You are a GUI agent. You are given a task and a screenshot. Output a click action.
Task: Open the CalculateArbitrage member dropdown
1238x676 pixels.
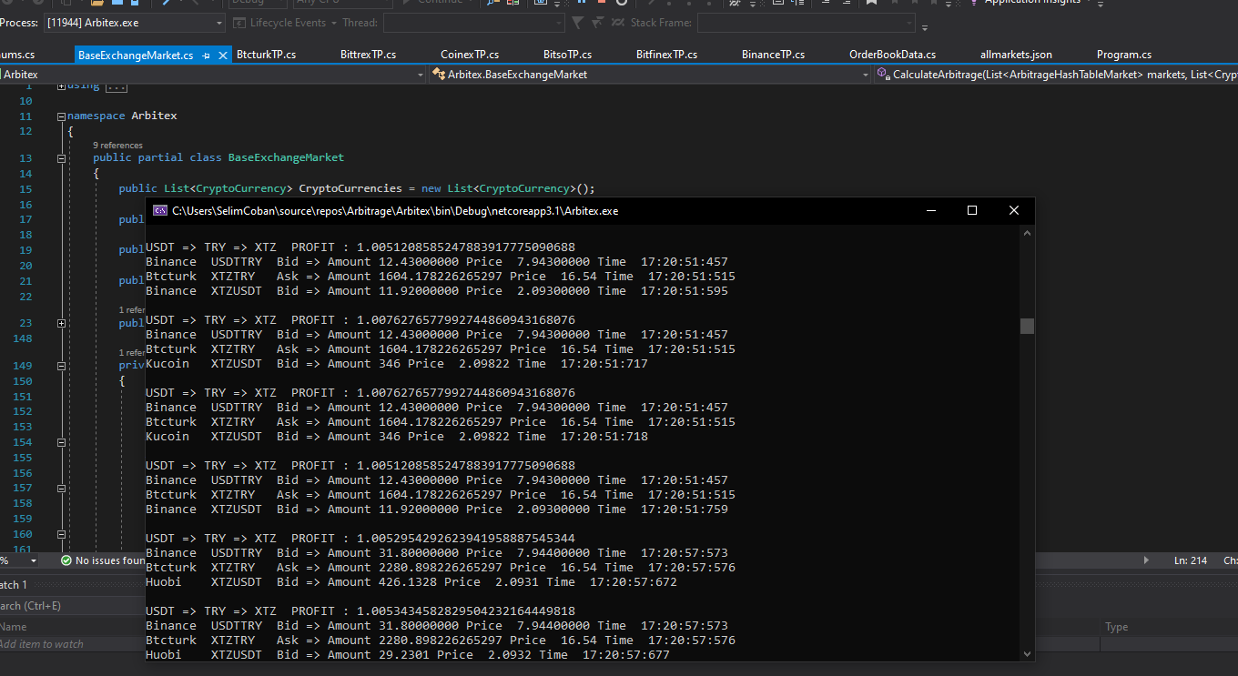point(1057,75)
